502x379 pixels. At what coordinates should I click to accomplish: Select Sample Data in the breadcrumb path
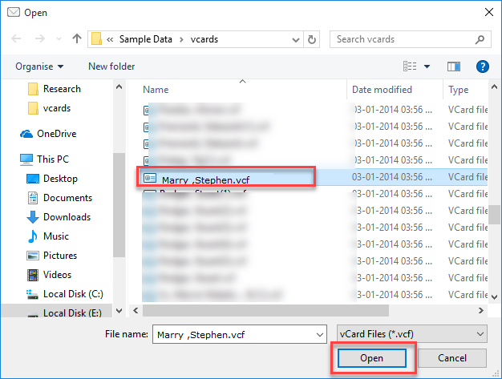point(146,39)
